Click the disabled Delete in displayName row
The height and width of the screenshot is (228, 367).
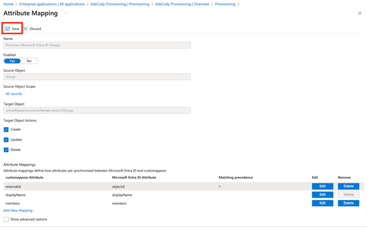349,195
